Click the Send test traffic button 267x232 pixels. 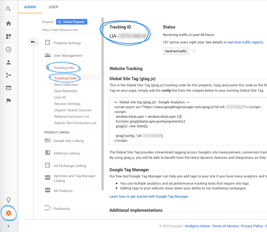click(176, 51)
